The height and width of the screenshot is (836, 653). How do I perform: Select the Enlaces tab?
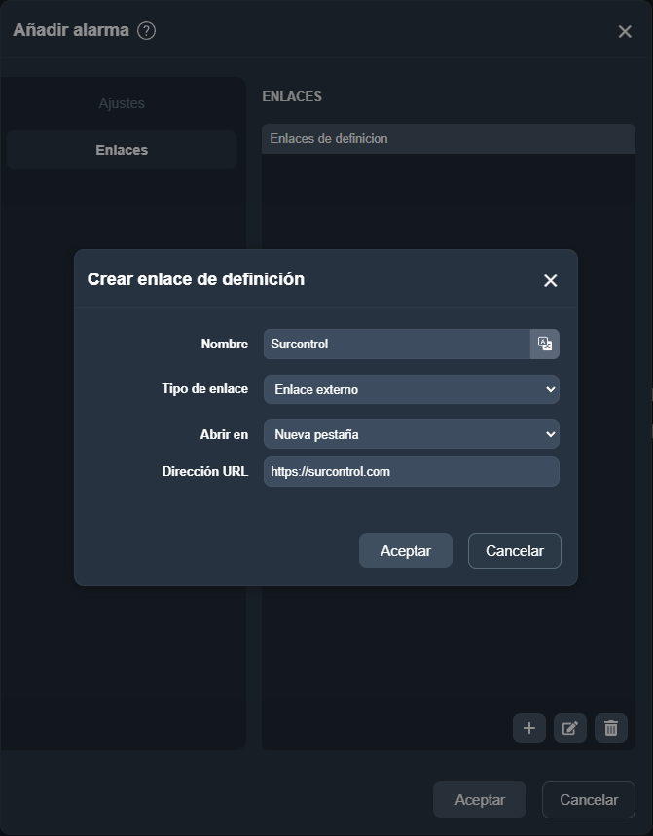122,150
